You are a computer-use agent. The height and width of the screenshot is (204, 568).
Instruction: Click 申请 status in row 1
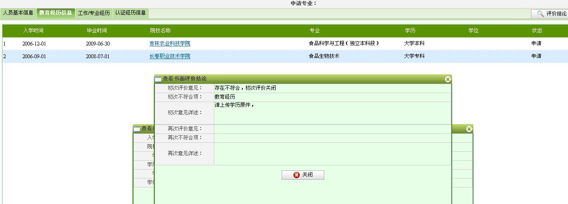(536, 43)
